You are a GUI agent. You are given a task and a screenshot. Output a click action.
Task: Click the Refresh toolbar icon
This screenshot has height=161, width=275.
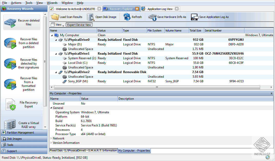[x=127, y=17]
